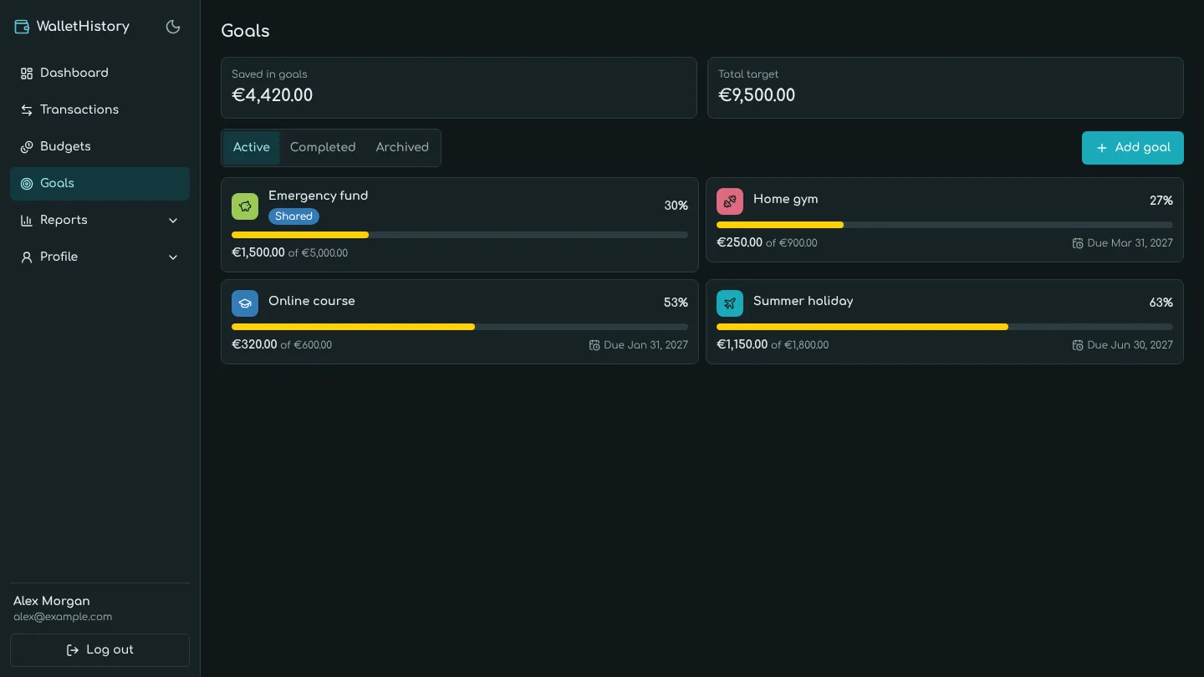Click the Home gym dumbbell icon
The image size is (1204, 677).
(730, 201)
